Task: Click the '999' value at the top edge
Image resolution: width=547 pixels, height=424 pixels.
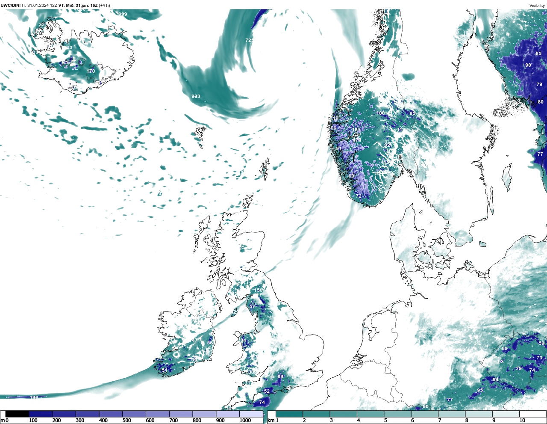Action: (x=123, y=14)
